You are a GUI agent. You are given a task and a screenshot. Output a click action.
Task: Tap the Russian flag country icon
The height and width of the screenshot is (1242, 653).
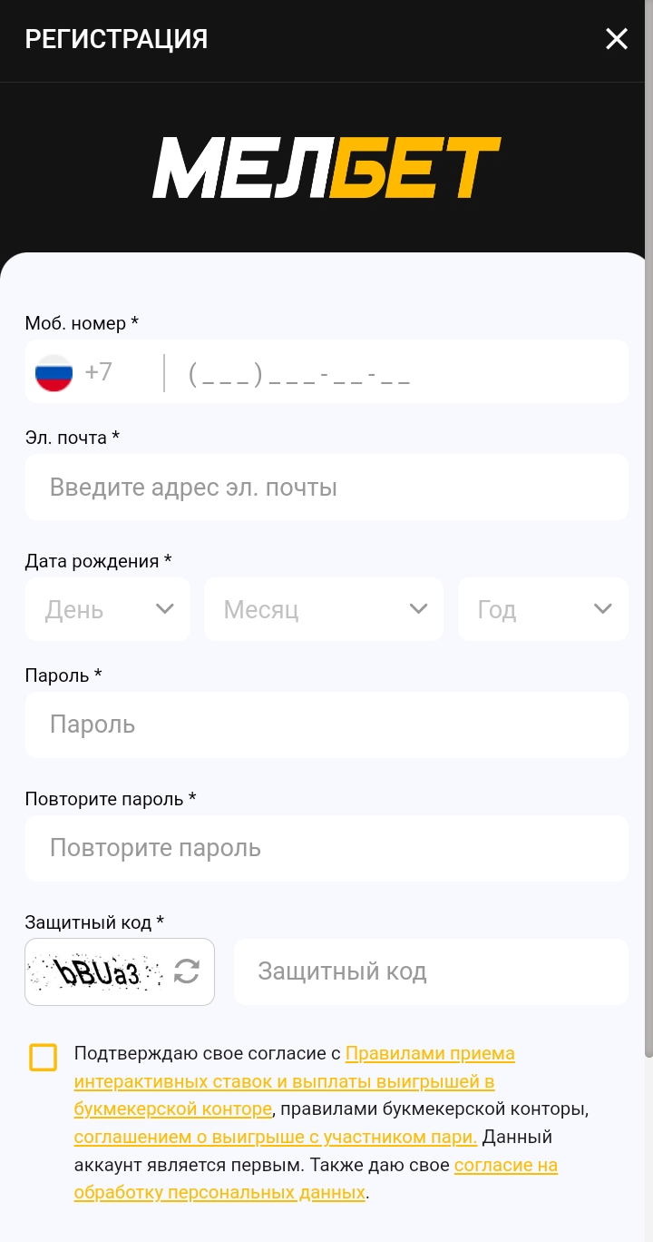pyautogui.click(x=54, y=372)
